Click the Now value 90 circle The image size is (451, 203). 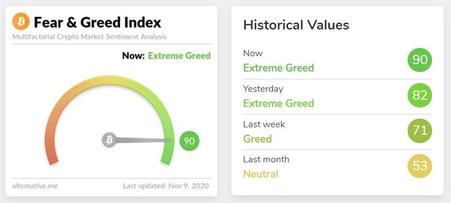pos(419,60)
